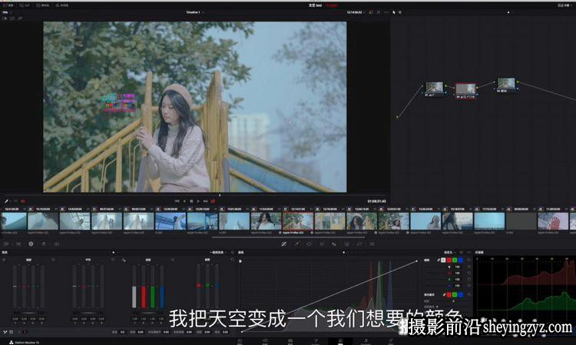The width and height of the screenshot is (576, 345).
Task: Reset the soft clip row
Action: click(469, 294)
